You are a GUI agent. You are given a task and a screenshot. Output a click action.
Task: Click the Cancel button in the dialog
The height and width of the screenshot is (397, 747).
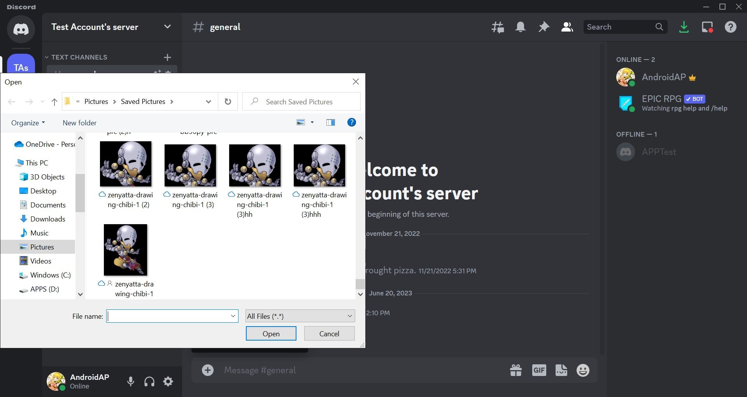(329, 334)
